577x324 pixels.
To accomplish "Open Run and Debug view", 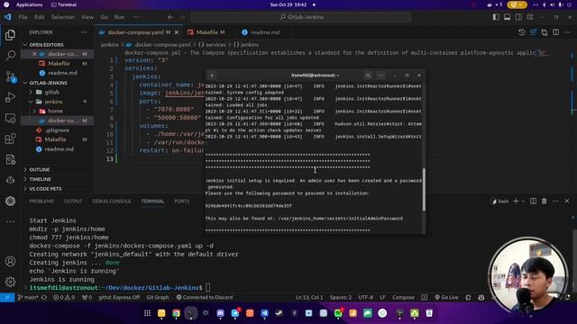I will [x=10, y=97].
